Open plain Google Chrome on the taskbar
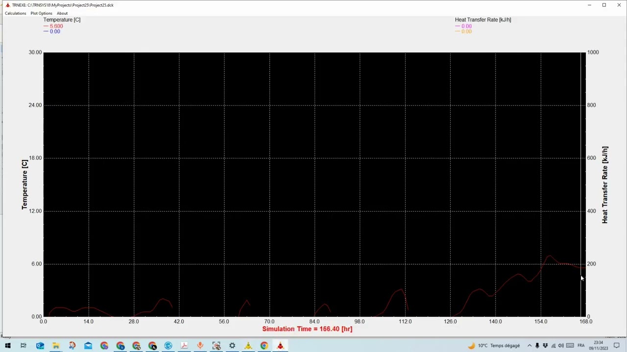The image size is (627, 352). 264,346
